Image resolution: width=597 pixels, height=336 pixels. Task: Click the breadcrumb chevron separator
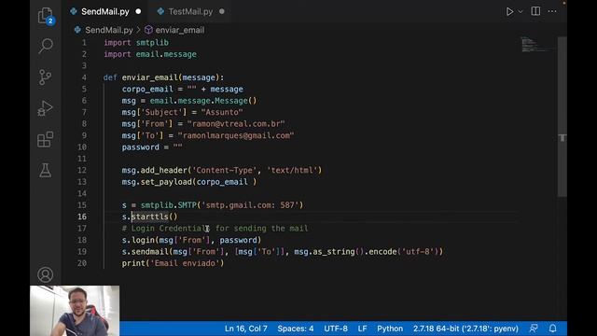pyautogui.click(x=139, y=30)
